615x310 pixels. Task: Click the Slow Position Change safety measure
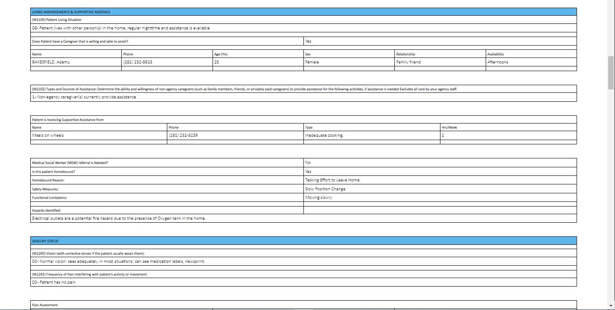pyautogui.click(x=325, y=189)
